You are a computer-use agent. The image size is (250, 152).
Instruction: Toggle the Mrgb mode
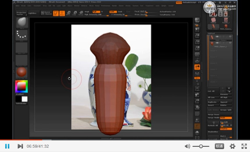coord(87,12)
